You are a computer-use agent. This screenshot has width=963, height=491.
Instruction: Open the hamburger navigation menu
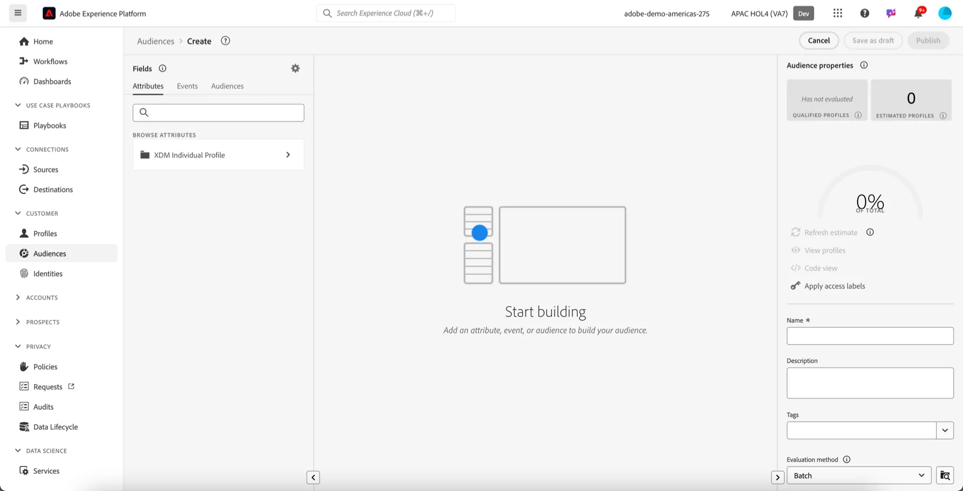pos(18,13)
